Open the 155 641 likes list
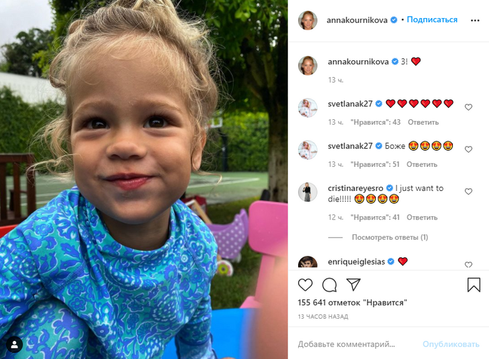489x359 pixels. click(x=352, y=303)
